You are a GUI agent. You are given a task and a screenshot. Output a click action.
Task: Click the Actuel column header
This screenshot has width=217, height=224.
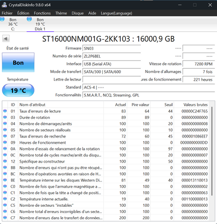[x=115, y=105]
